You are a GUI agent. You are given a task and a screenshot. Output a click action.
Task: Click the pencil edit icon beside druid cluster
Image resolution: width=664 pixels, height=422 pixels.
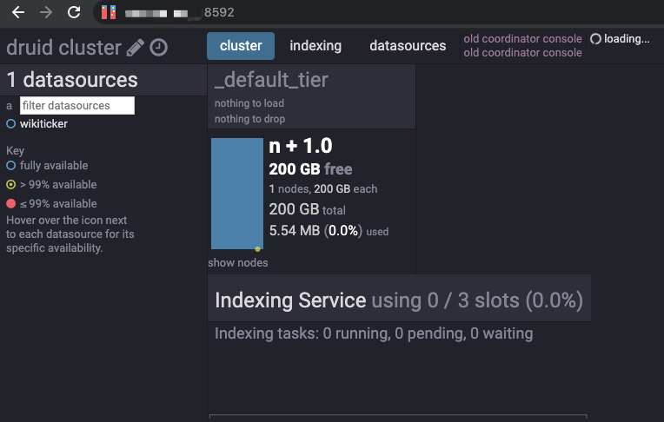[136, 48]
